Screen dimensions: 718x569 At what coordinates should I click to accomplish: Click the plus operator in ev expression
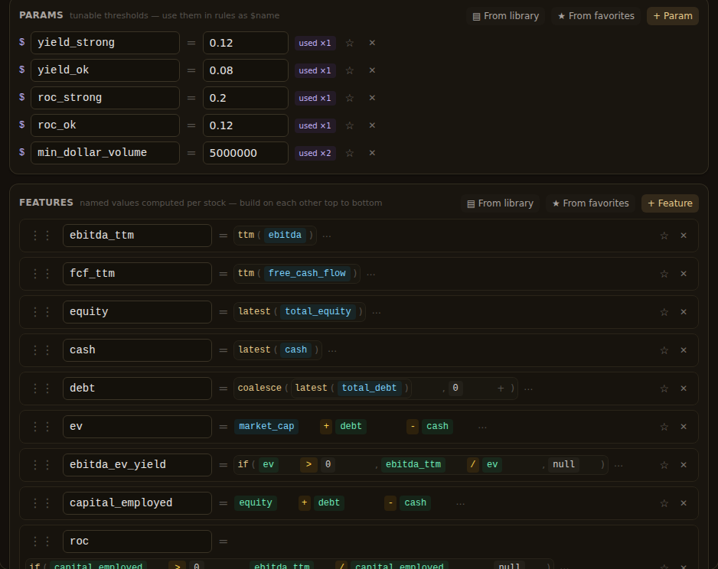coord(326,426)
